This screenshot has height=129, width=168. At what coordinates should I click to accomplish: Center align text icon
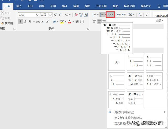(99, 21)
